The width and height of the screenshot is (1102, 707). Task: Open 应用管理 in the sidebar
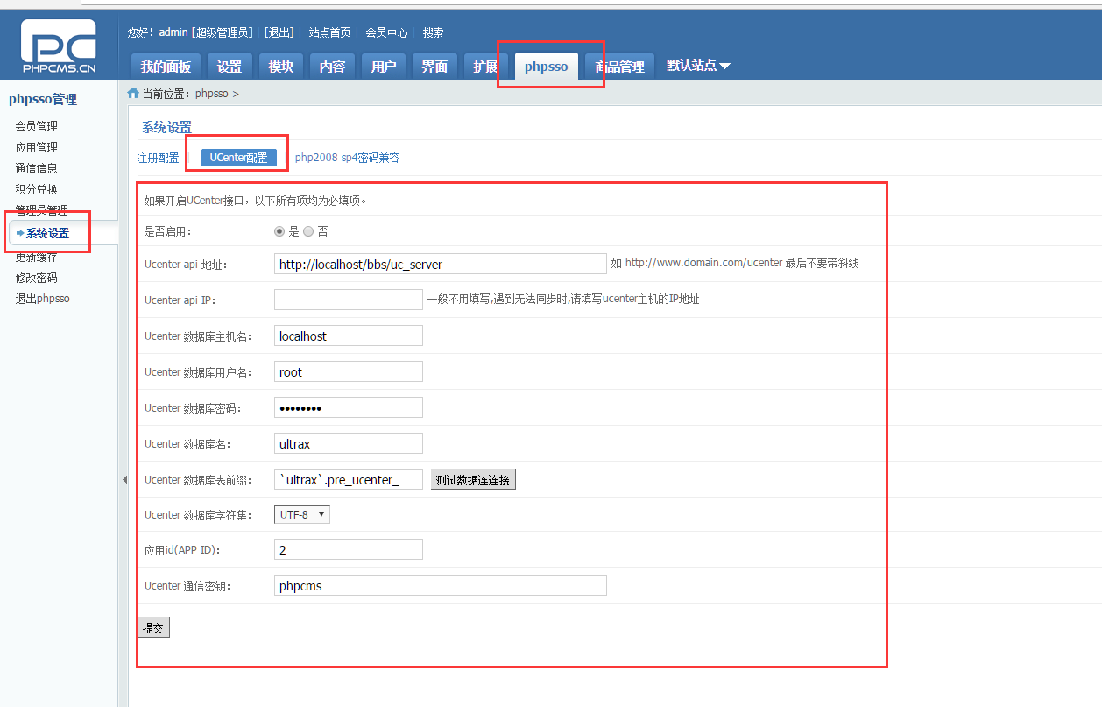[36, 147]
